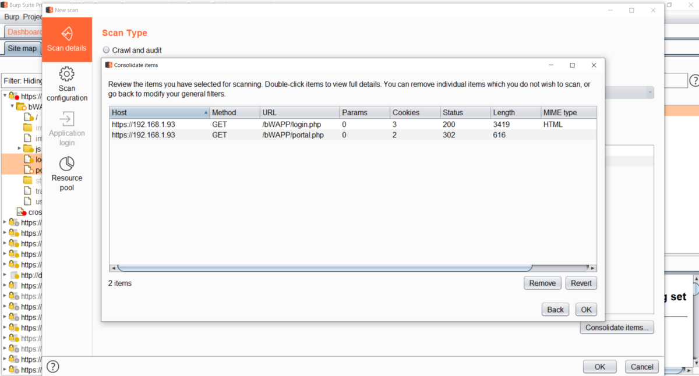
Task: Revert removed items
Action: [x=581, y=283]
